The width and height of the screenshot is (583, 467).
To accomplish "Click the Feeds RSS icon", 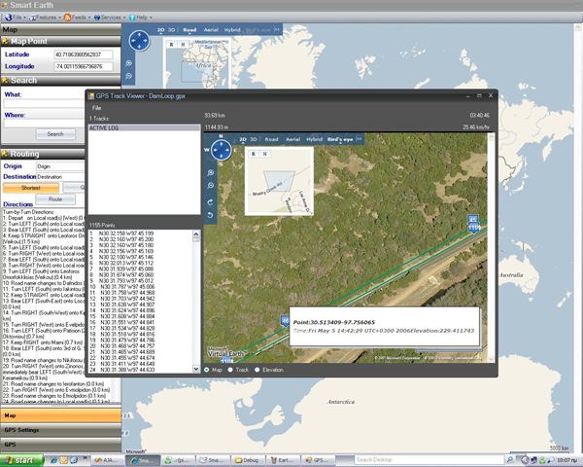I will [67, 18].
